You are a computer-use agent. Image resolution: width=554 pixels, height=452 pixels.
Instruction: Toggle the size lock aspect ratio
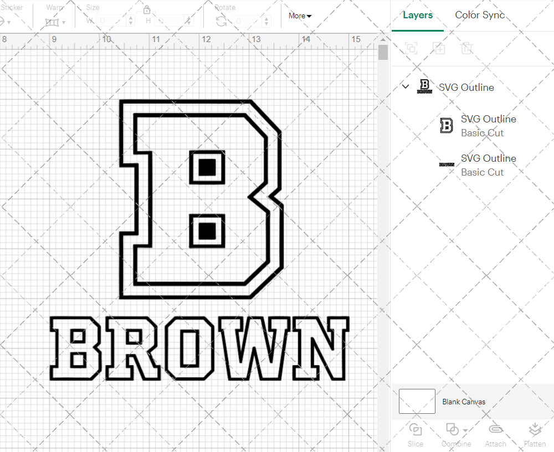point(147,9)
